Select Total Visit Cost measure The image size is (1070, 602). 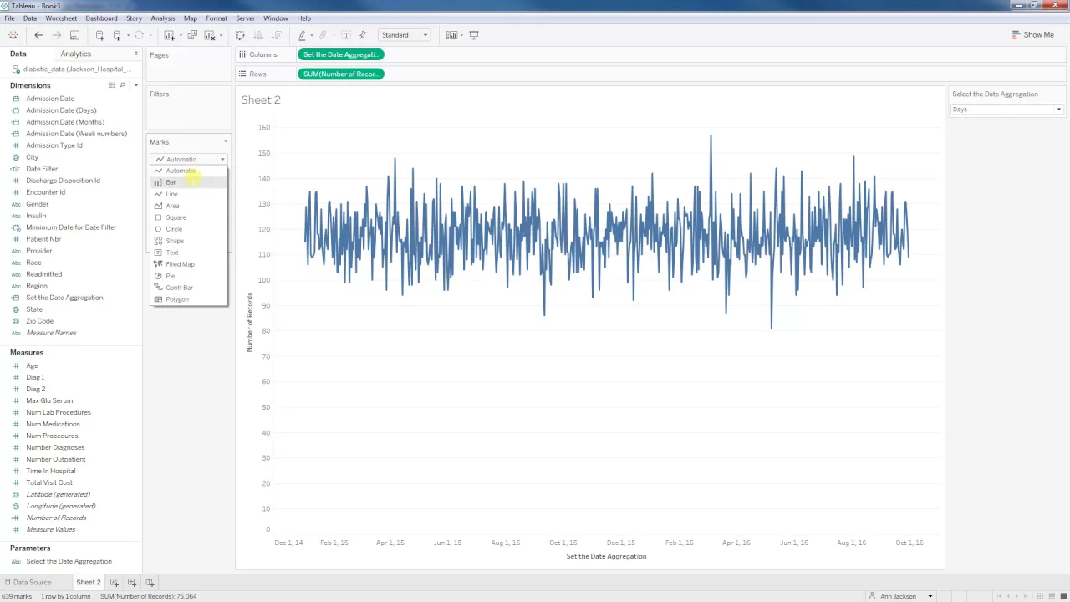(49, 482)
